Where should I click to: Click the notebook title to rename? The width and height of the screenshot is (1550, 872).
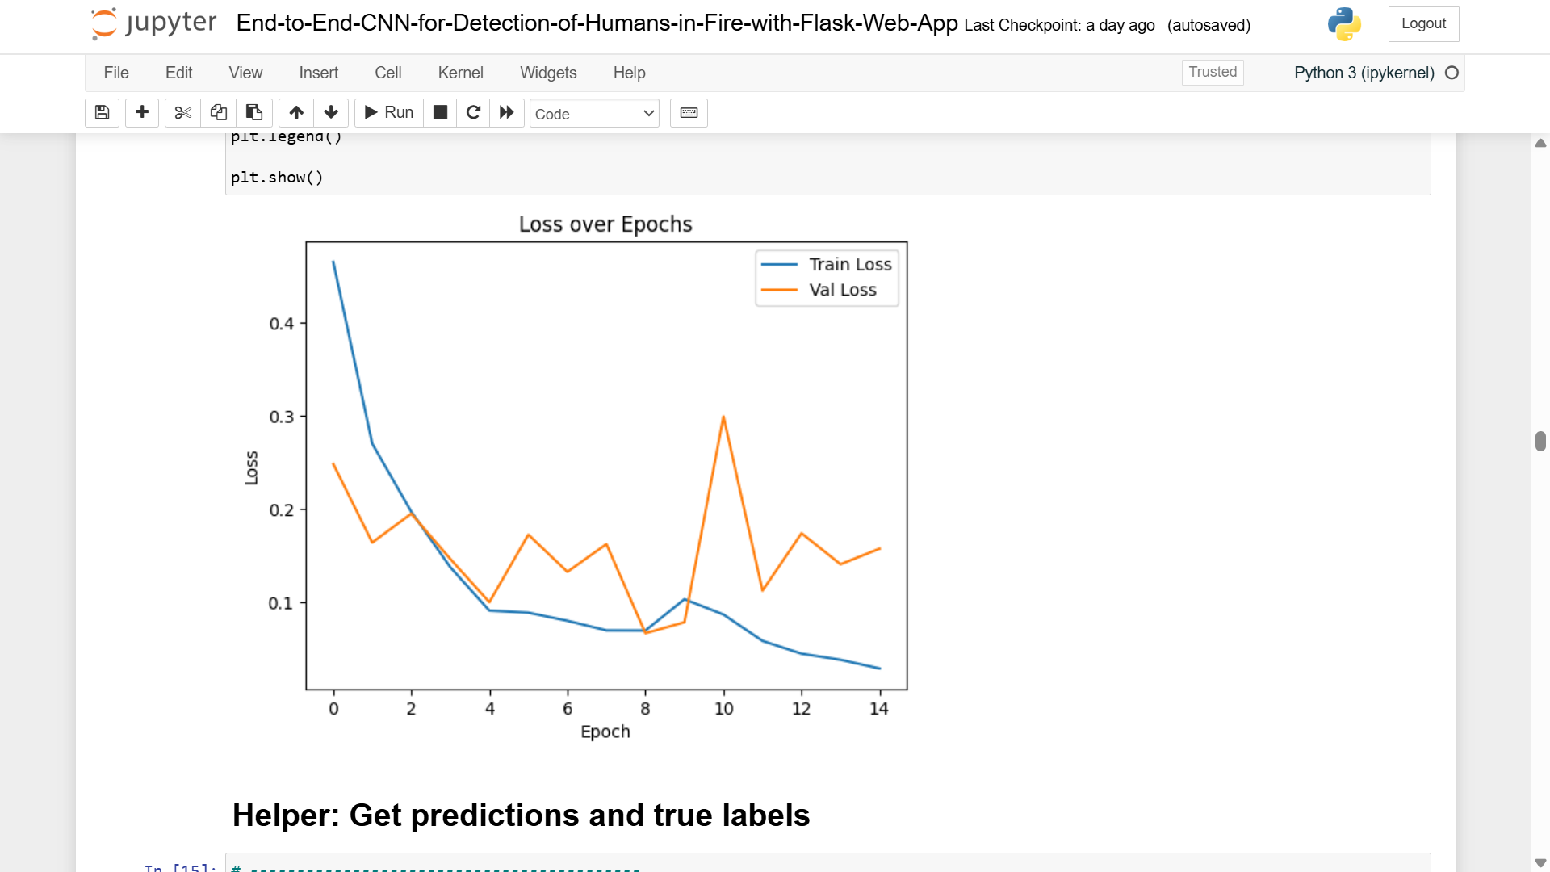[597, 23]
